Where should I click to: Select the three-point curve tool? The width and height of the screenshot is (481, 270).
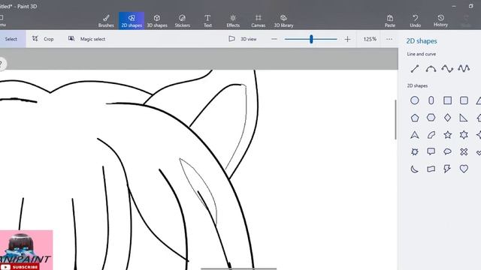[x=431, y=68]
